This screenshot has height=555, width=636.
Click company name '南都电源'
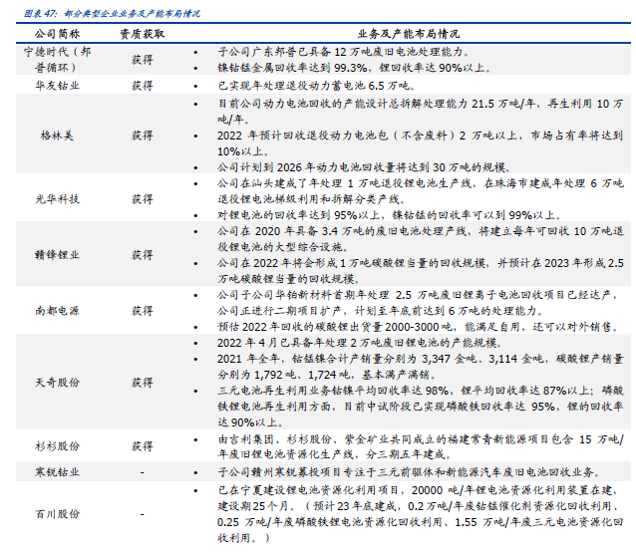(57, 311)
